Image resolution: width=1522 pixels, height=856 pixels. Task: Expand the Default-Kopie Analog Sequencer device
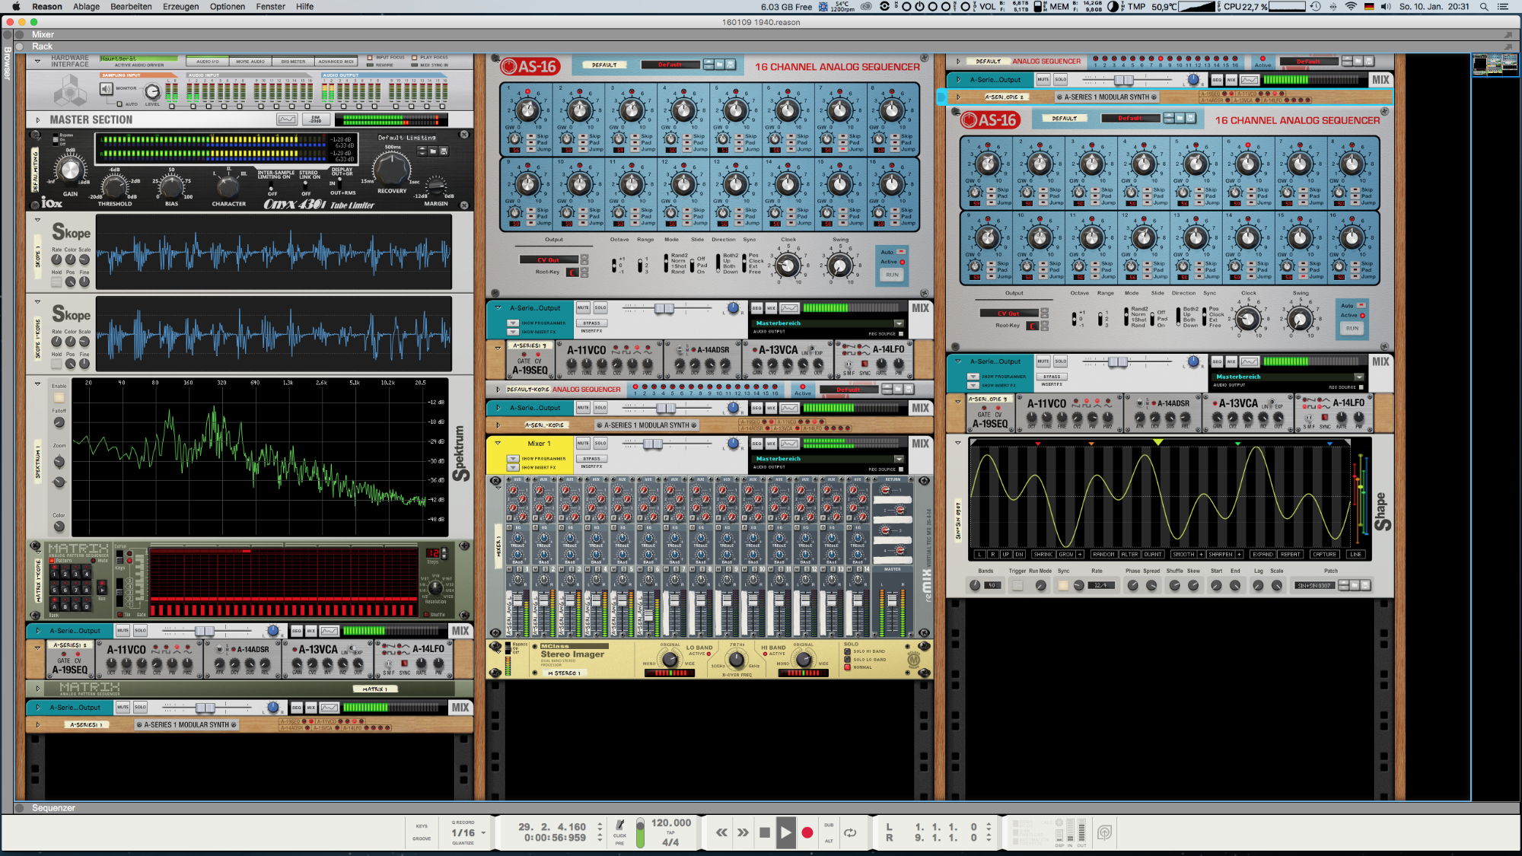[498, 389]
